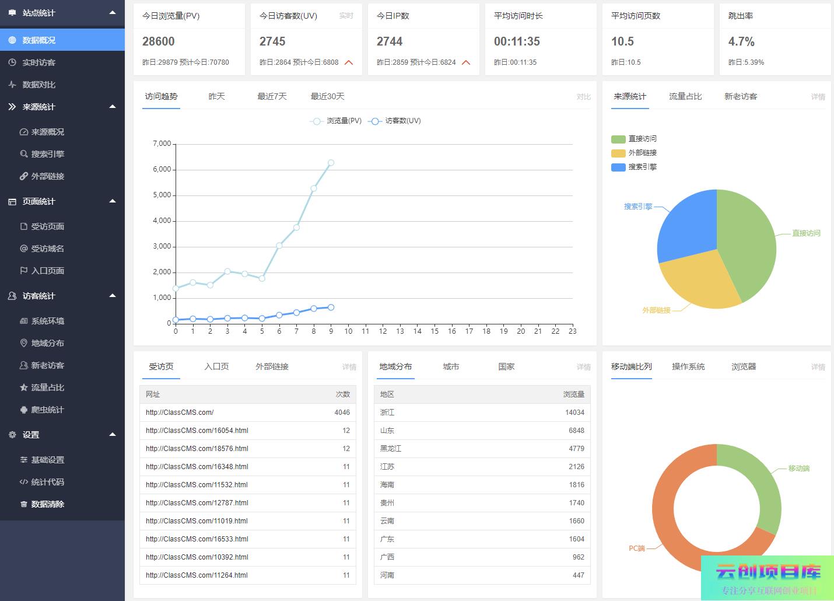Click the clock icon for 实时访客

[x=12, y=62]
